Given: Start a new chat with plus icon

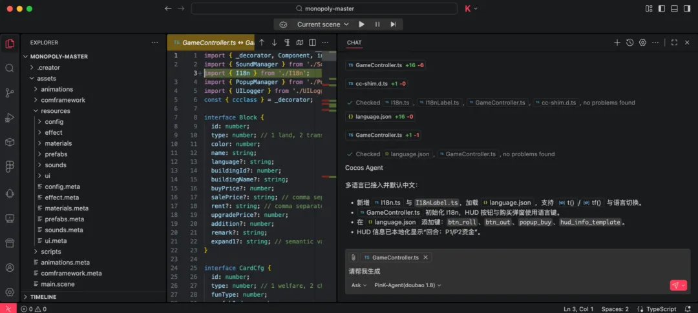Looking at the screenshot, I should 617,43.
